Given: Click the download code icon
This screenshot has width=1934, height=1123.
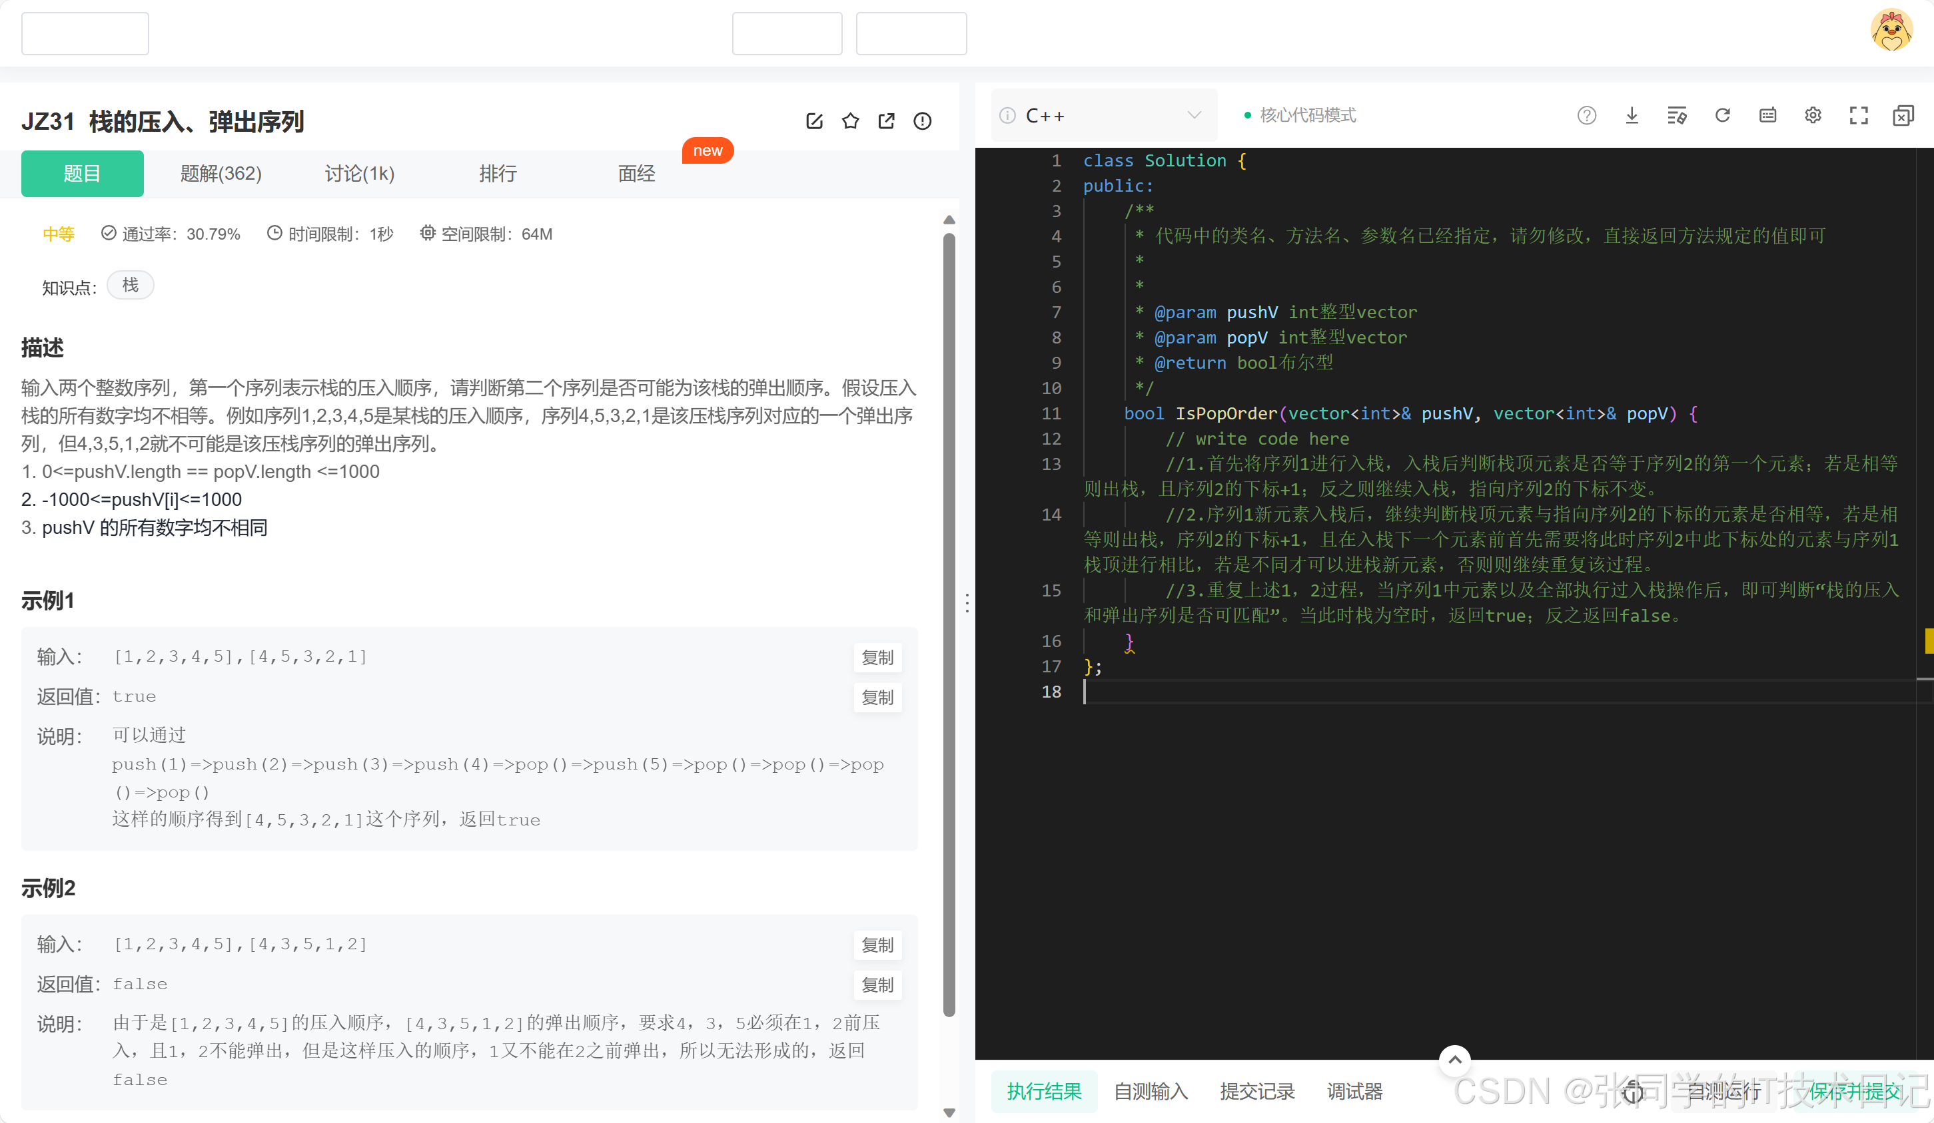Looking at the screenshot, I should click(1632, 116).
